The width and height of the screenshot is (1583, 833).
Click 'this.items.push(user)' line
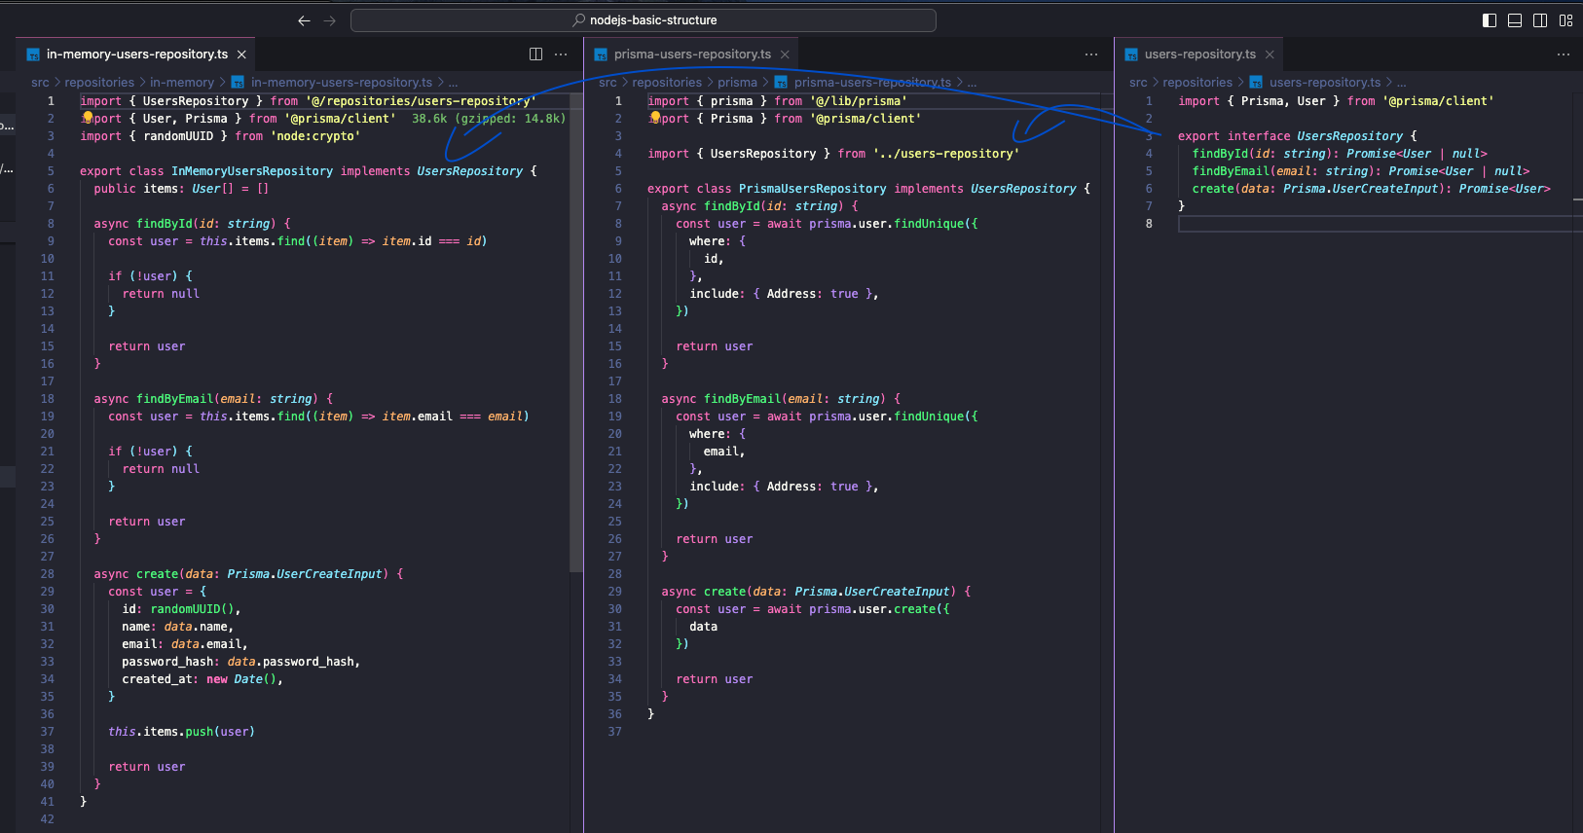click(x=181, y=732)
